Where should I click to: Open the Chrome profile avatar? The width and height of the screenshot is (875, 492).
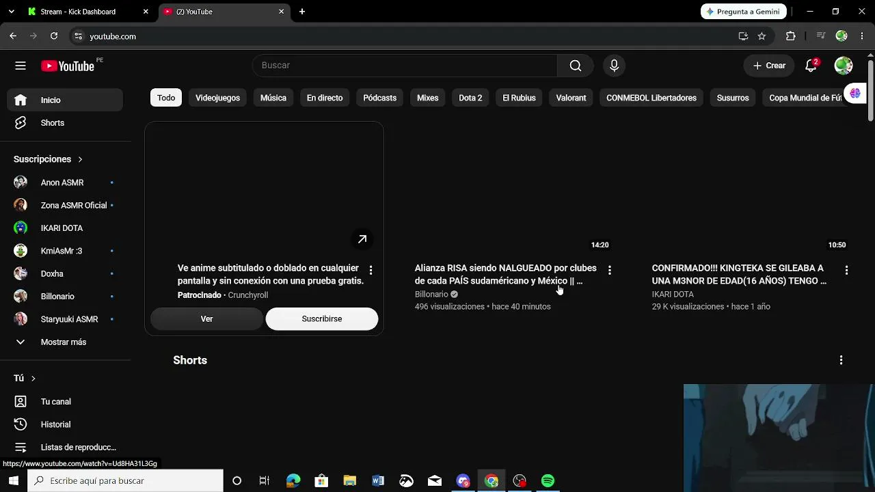[842, 36]
